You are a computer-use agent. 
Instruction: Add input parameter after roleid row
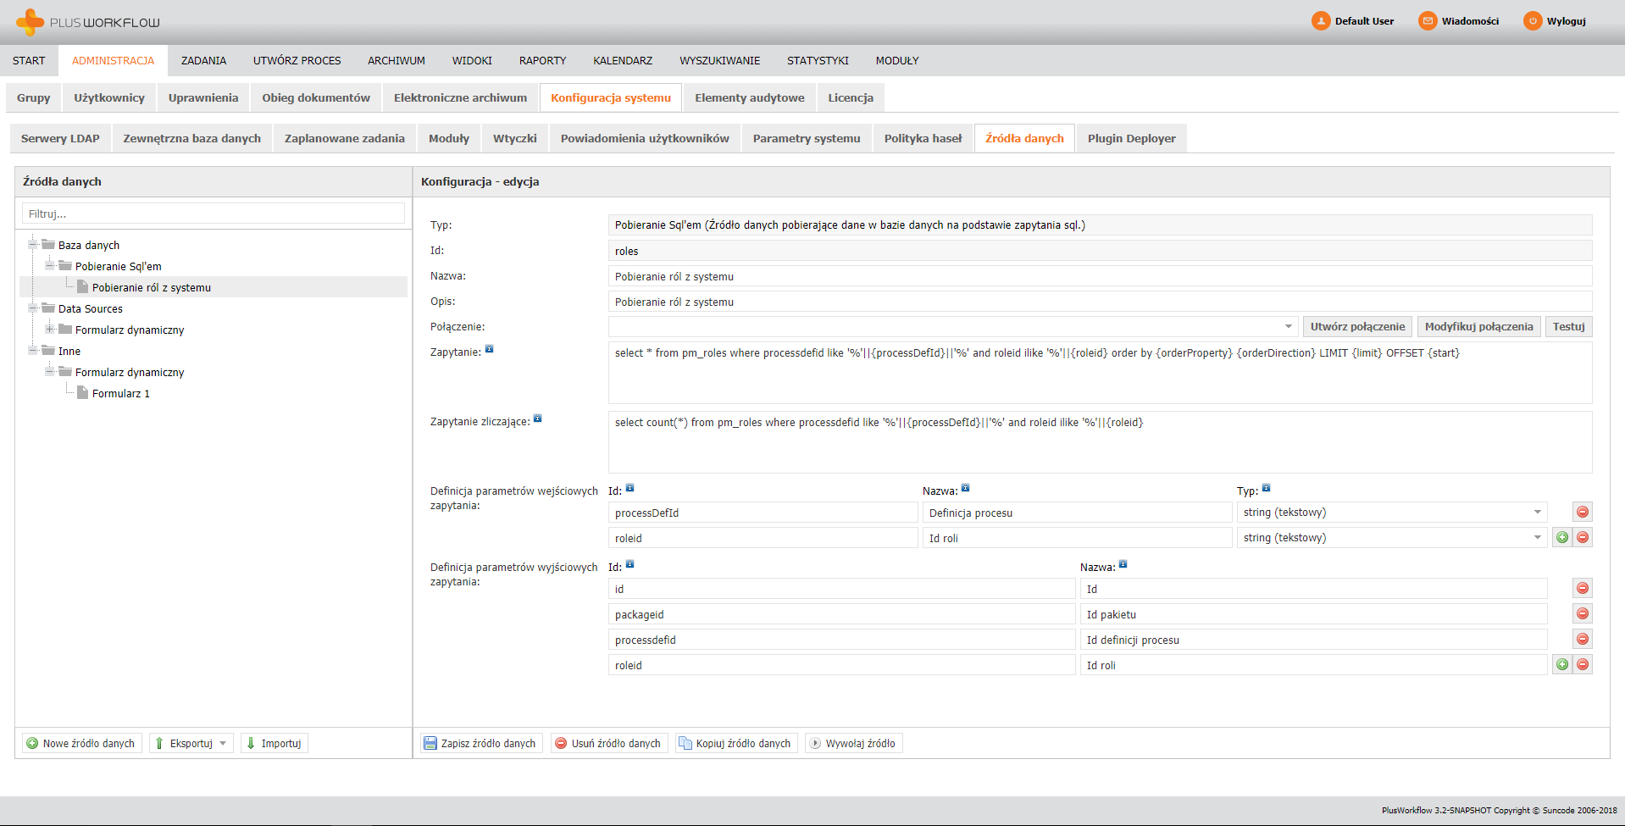coord(1561,537)
